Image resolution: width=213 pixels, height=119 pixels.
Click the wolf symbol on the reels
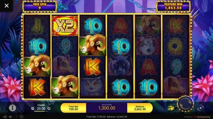(x=148, y=46)
